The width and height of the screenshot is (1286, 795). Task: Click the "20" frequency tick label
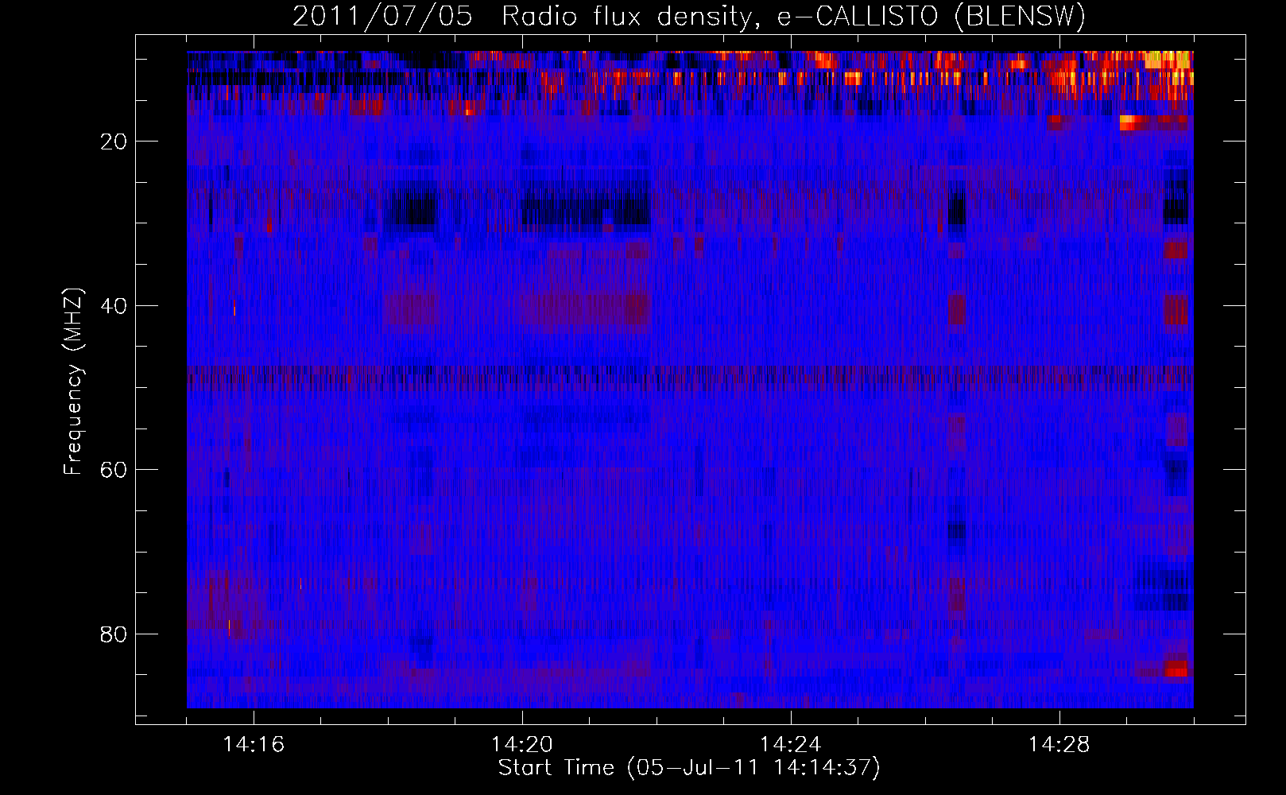[114, 142]
